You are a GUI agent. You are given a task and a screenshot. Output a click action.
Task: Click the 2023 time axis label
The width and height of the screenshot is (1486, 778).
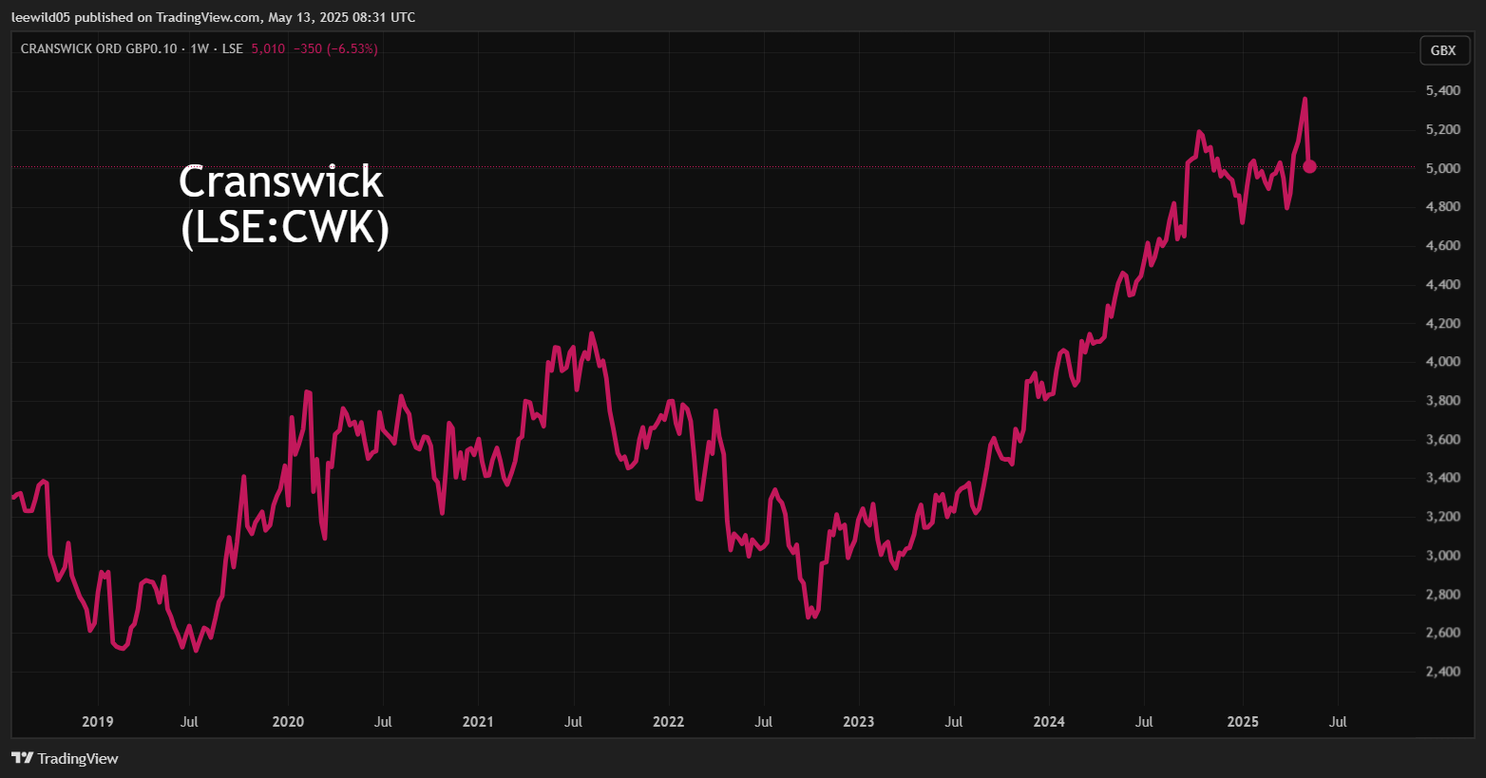[x=858, y=721]
